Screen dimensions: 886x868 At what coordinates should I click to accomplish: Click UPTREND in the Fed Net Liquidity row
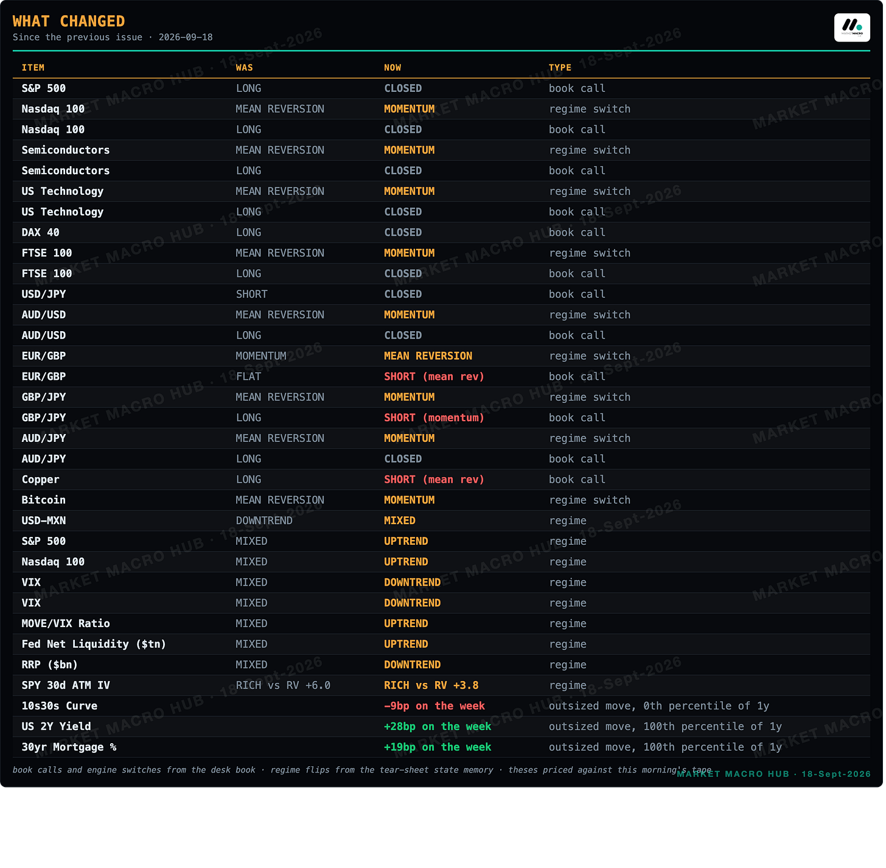click(x=406, y=644)
